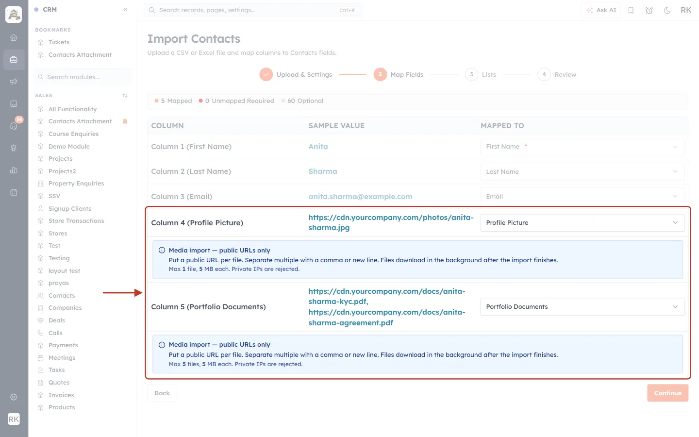Viewport: 699px width, 437px height.
Task: Click the 0 Unmapped Required status label
Action: tap(236, 101)
